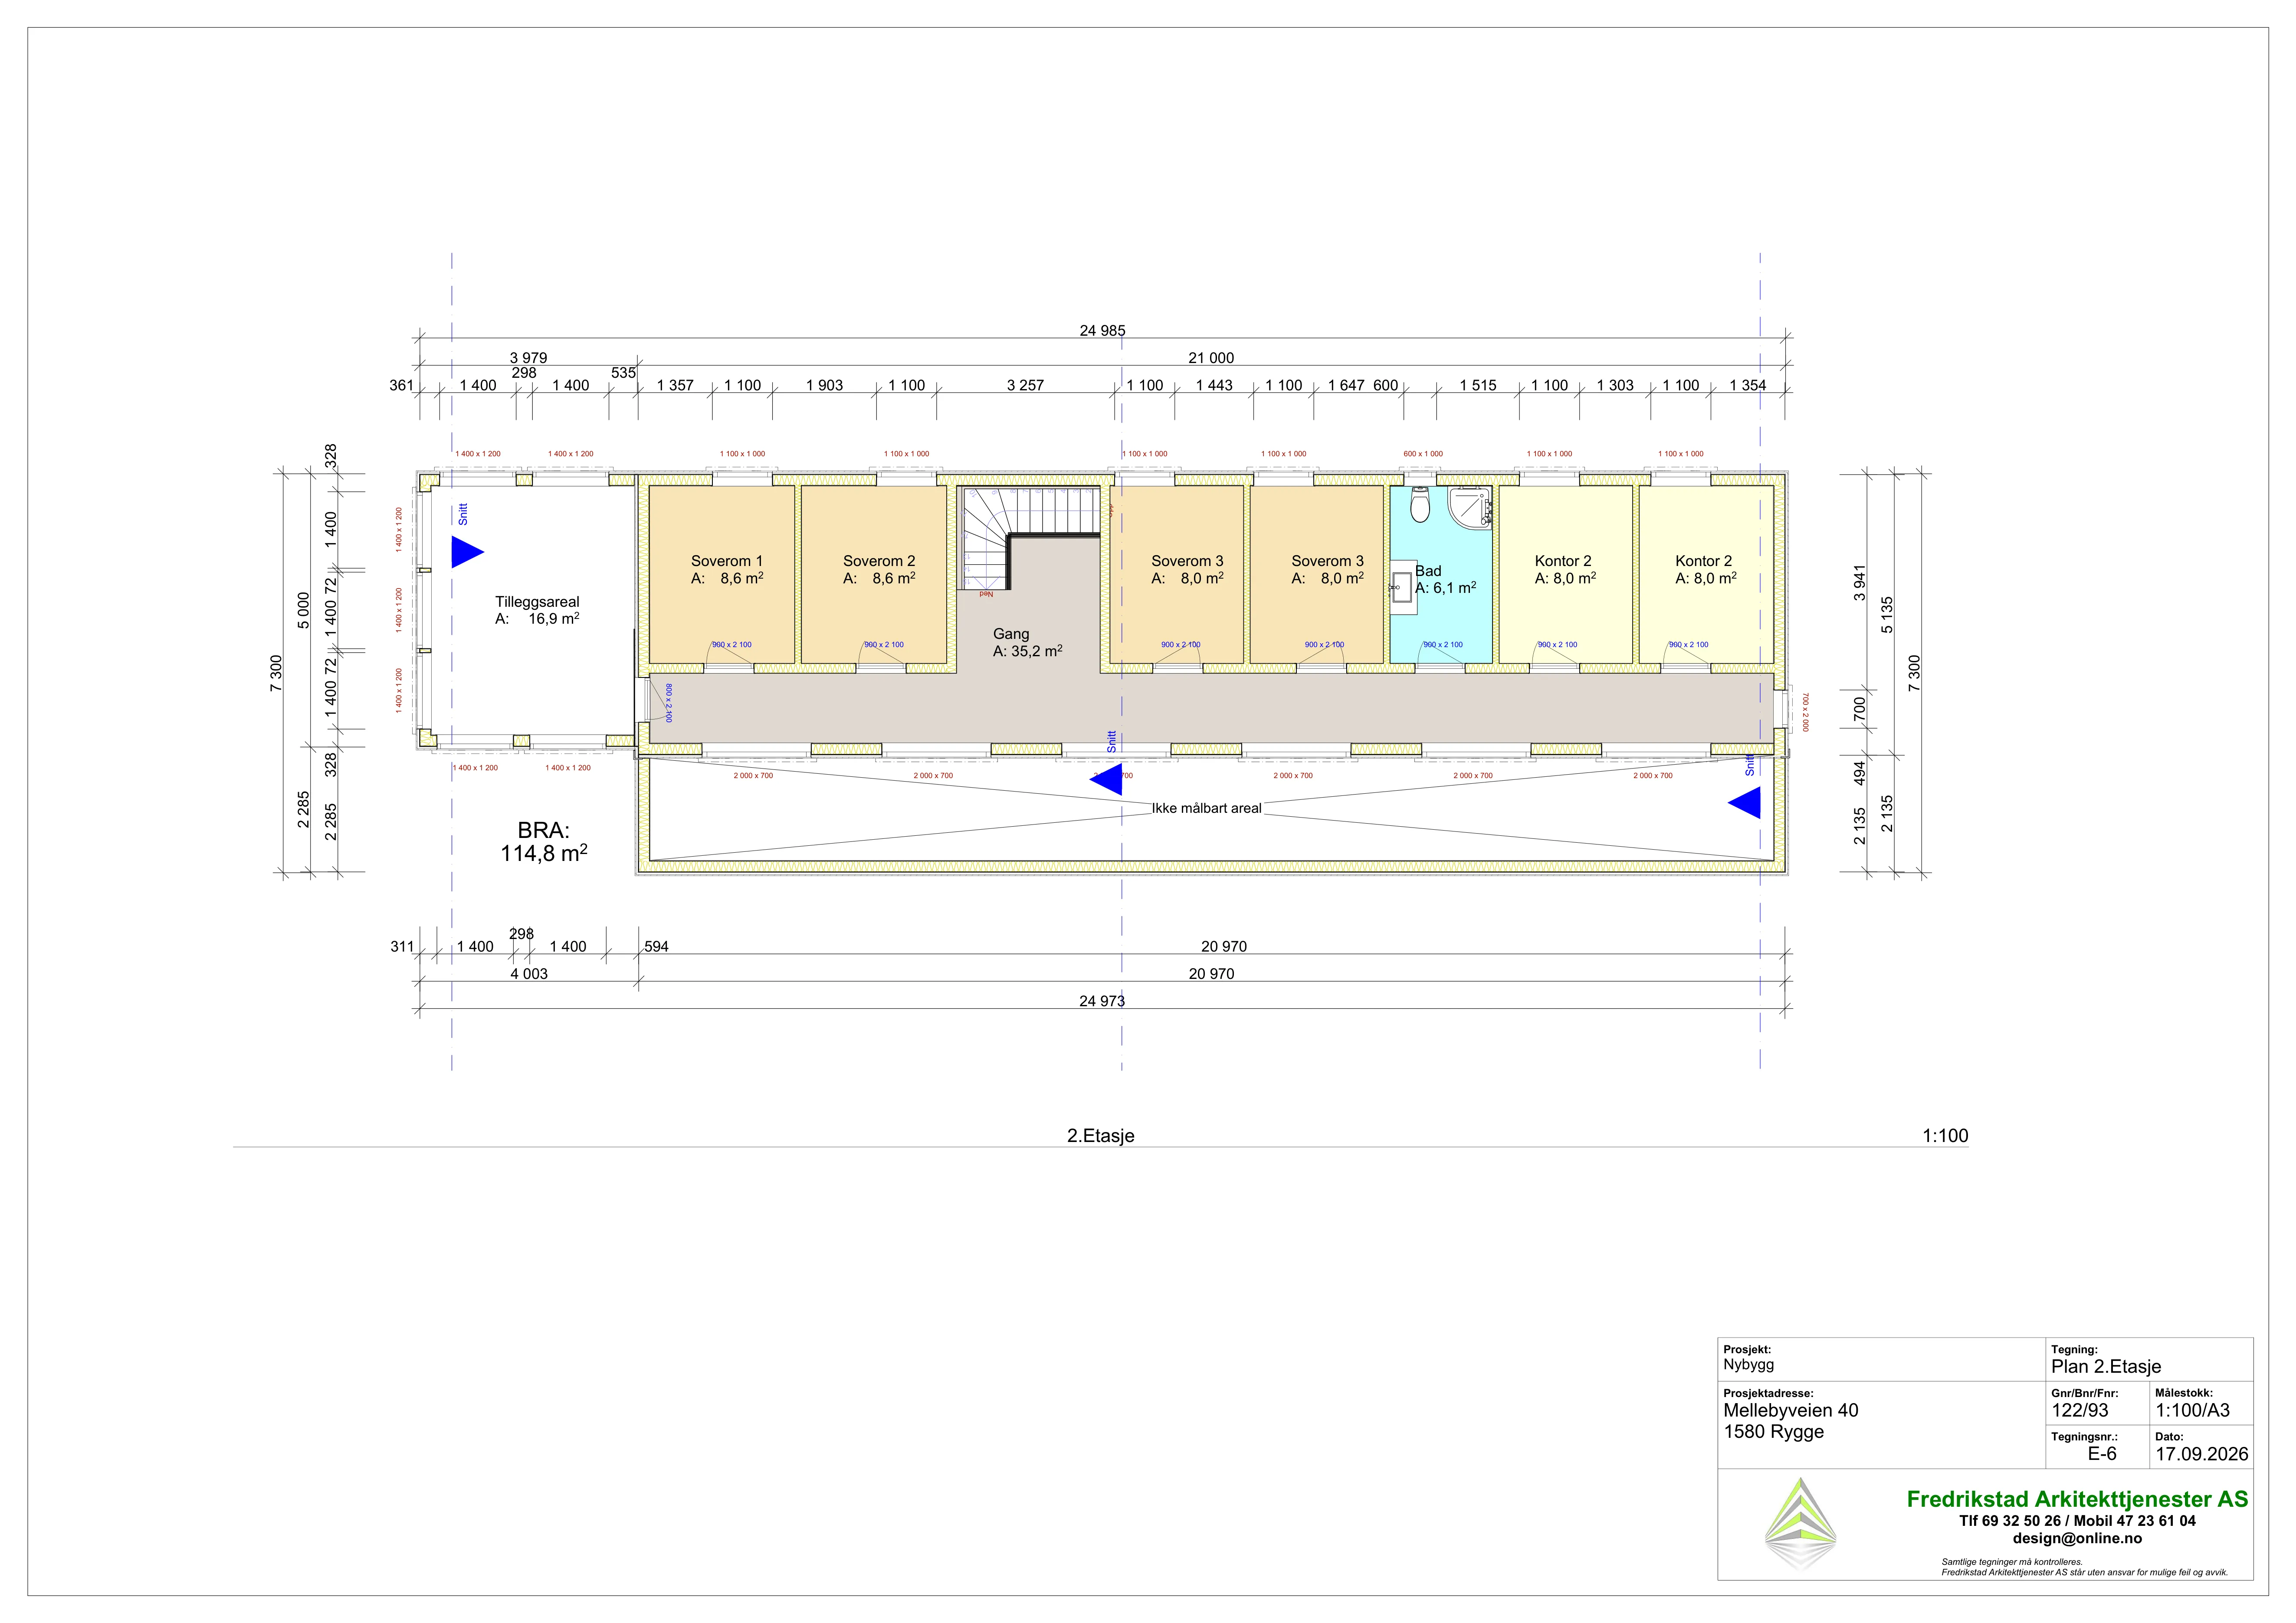Click the corner shower symbol in Bad
The width and height of the screenshot is (2296, 1623).
point(1470,508)
